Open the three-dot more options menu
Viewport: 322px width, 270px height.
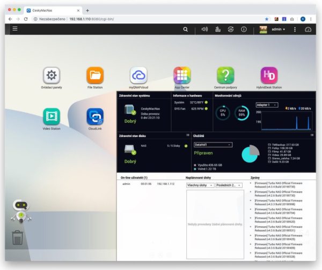[295, 29]
